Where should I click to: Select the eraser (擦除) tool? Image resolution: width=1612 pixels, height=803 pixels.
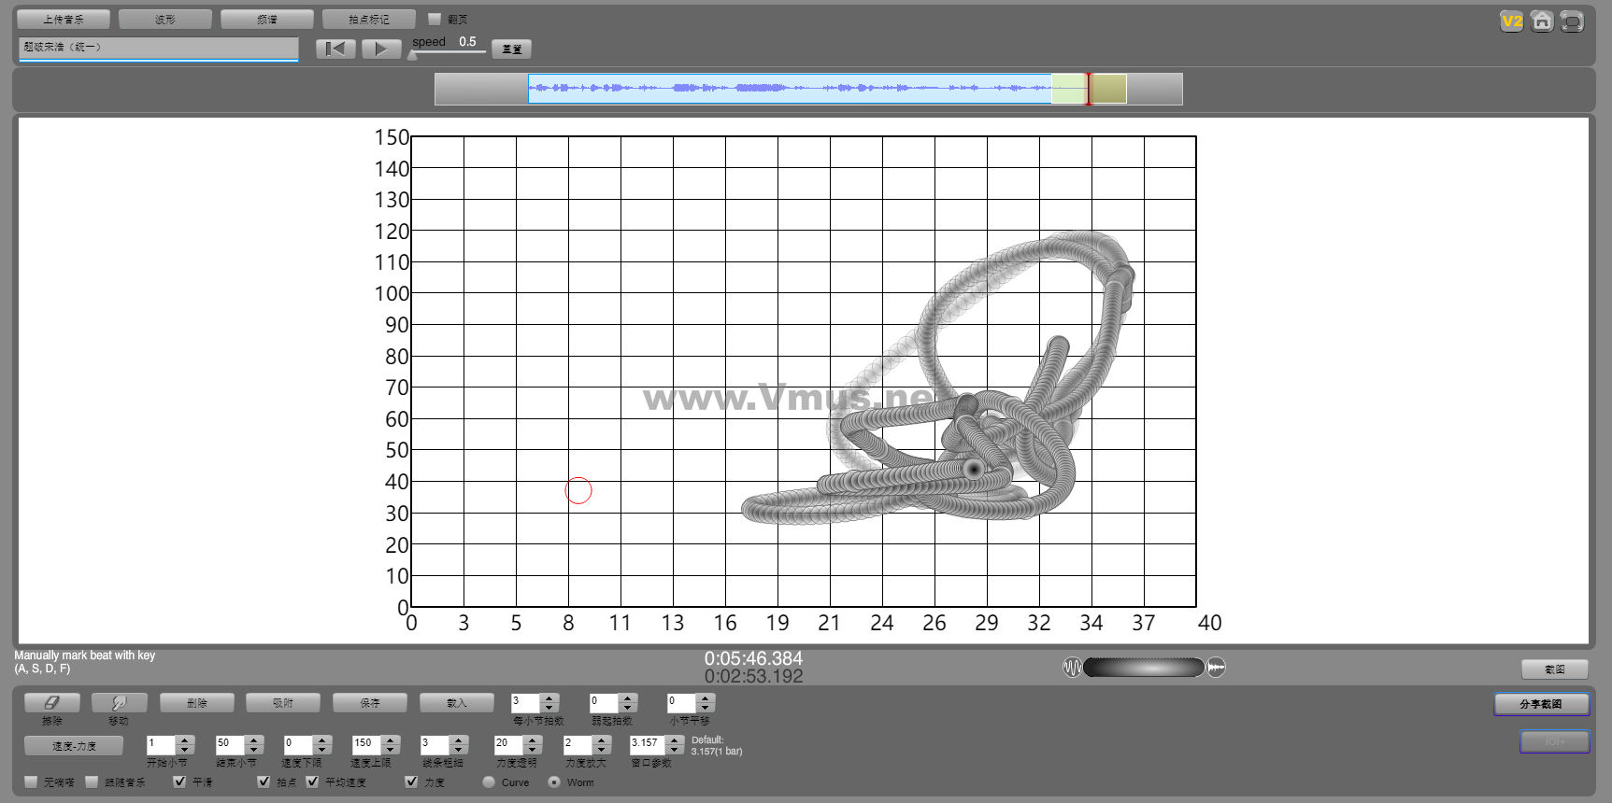click(x=51, y=702)
